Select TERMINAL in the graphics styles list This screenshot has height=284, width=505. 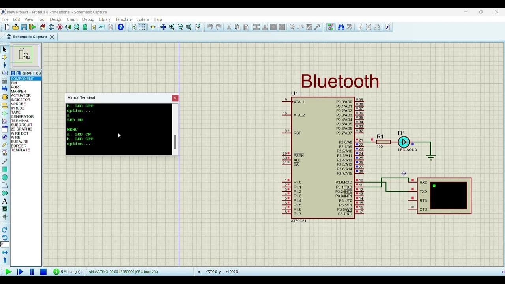tap(26, 121)
